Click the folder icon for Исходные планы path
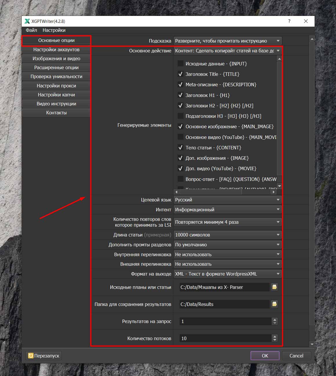Image resolution: width=336 pixels, height=376 pixels. pos(274,287)
